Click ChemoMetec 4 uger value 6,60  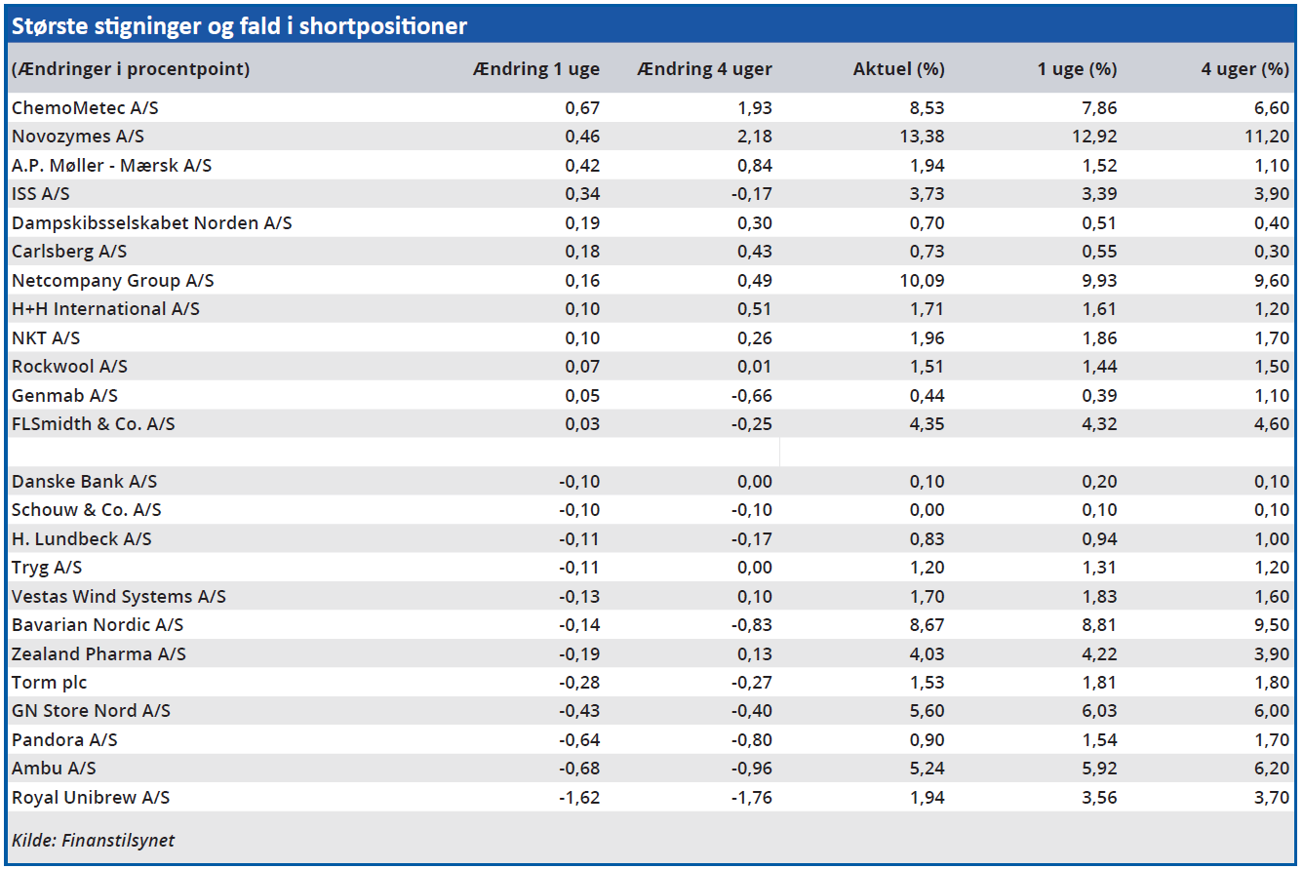[x=1272, y=108]
